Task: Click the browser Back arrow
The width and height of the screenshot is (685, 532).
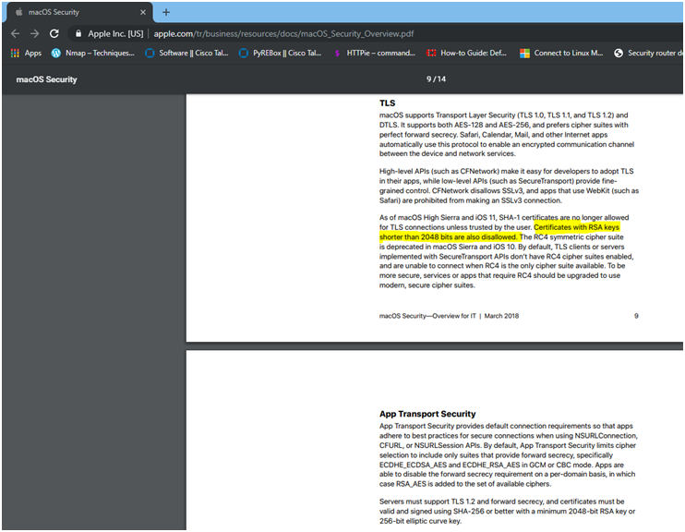Action: click(x=16, y=33)
